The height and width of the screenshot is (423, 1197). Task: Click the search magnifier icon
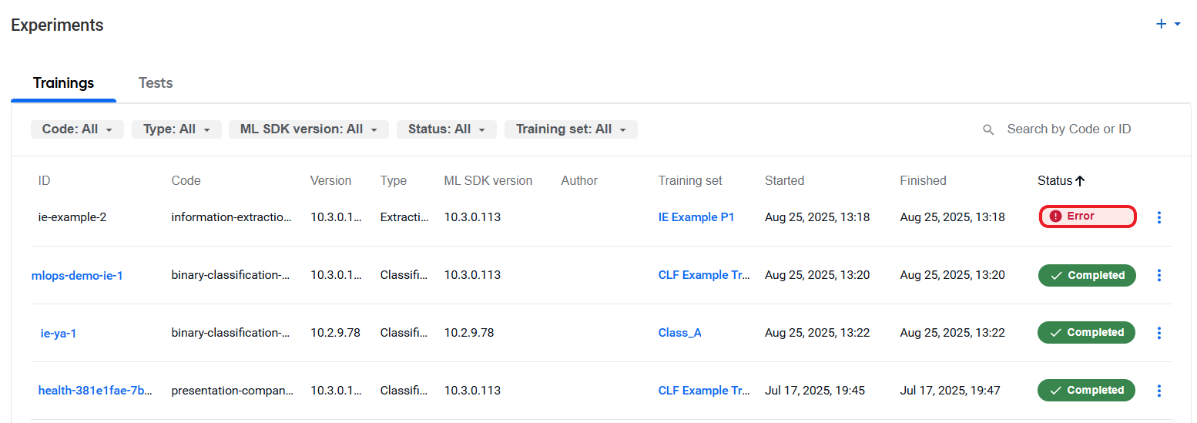(x=988, y=129)
